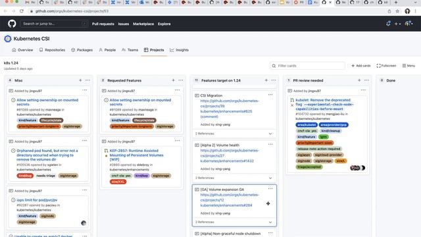Click the area/kubelet blue label
Viewport: 421px width, 237px height.
[307, 125]
